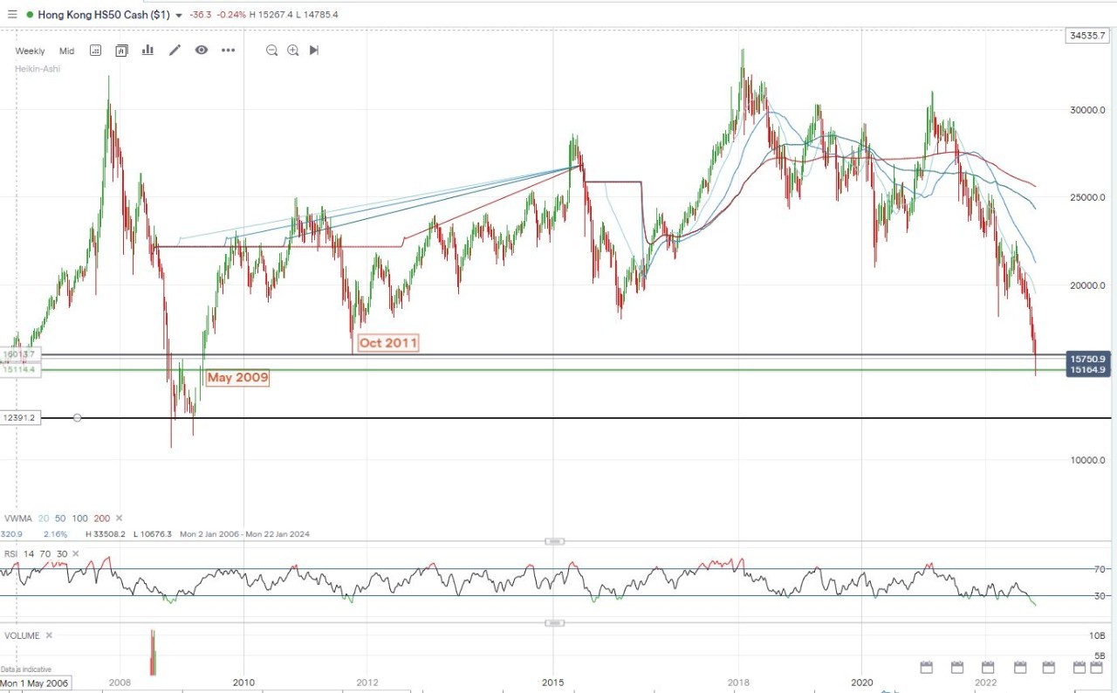
Task: Click the 34535.7 price label at top right
Action: 1088,36
